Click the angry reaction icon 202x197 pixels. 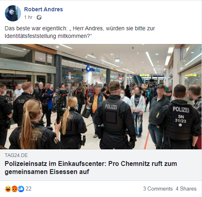[x=15, y=189]
